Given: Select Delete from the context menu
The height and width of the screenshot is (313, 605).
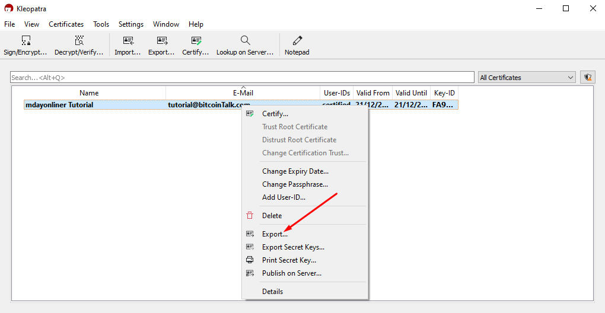Looking at the screenshot, I should click(x=305, y=215).
